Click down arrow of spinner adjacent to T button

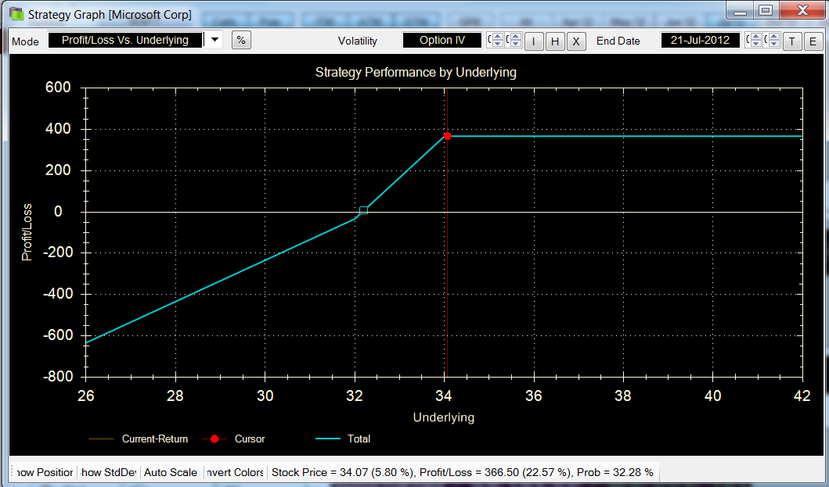773,44
